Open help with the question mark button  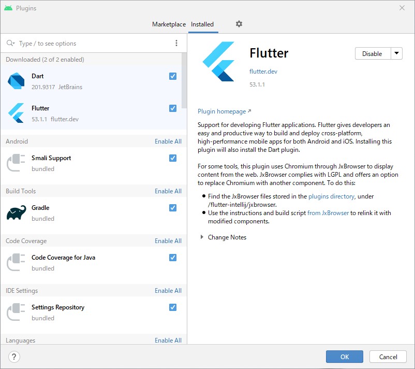(14, 357)
